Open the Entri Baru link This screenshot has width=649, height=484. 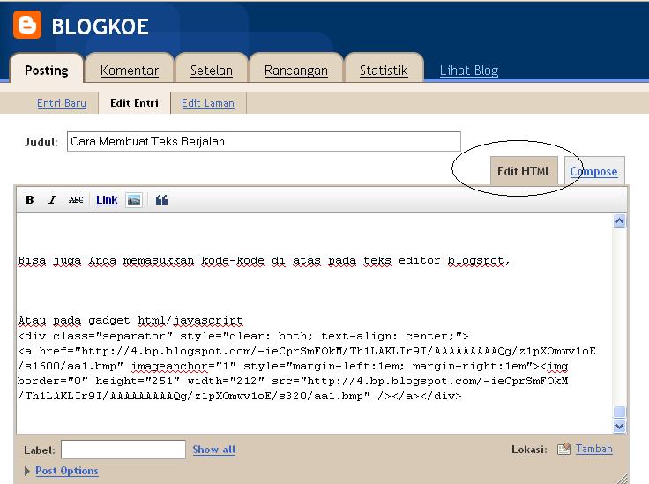[62, 103]
